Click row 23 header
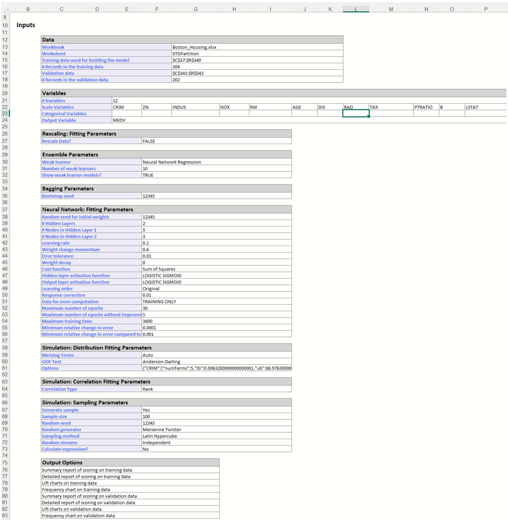 (5, 113)
